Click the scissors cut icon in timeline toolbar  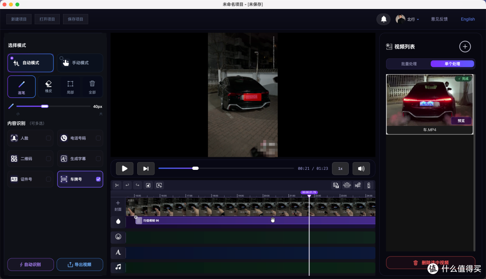click(x=117, y=185)
